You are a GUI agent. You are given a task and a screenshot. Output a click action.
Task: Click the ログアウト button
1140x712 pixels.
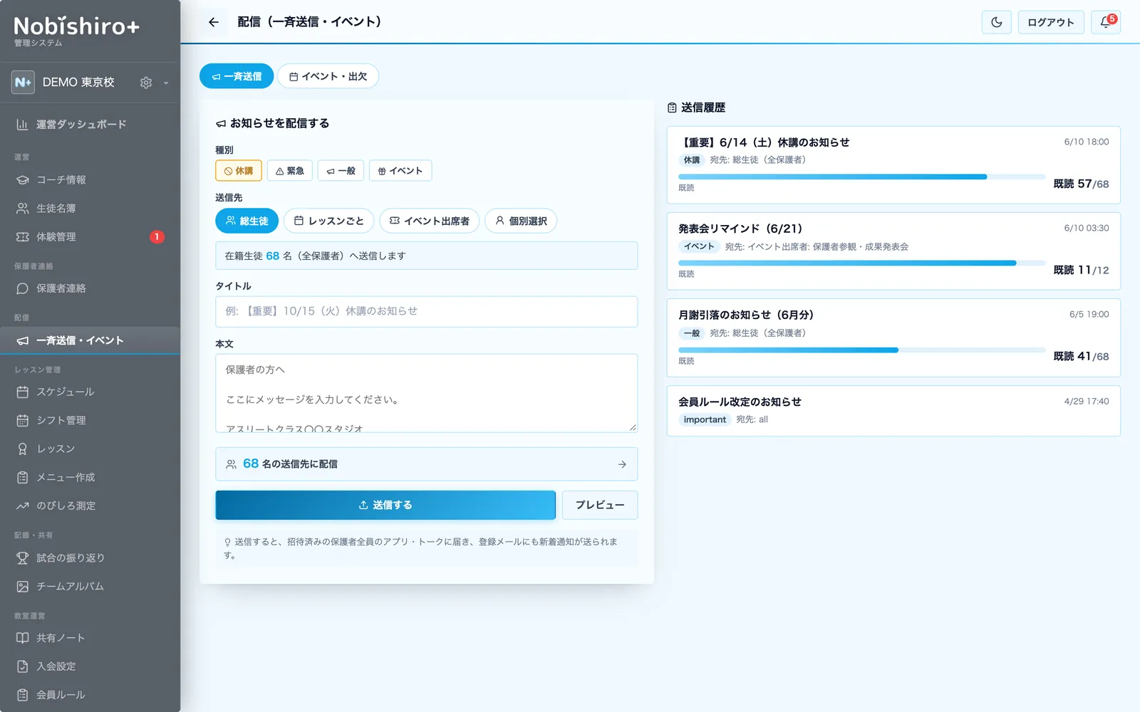click(x=1051, y=22)
